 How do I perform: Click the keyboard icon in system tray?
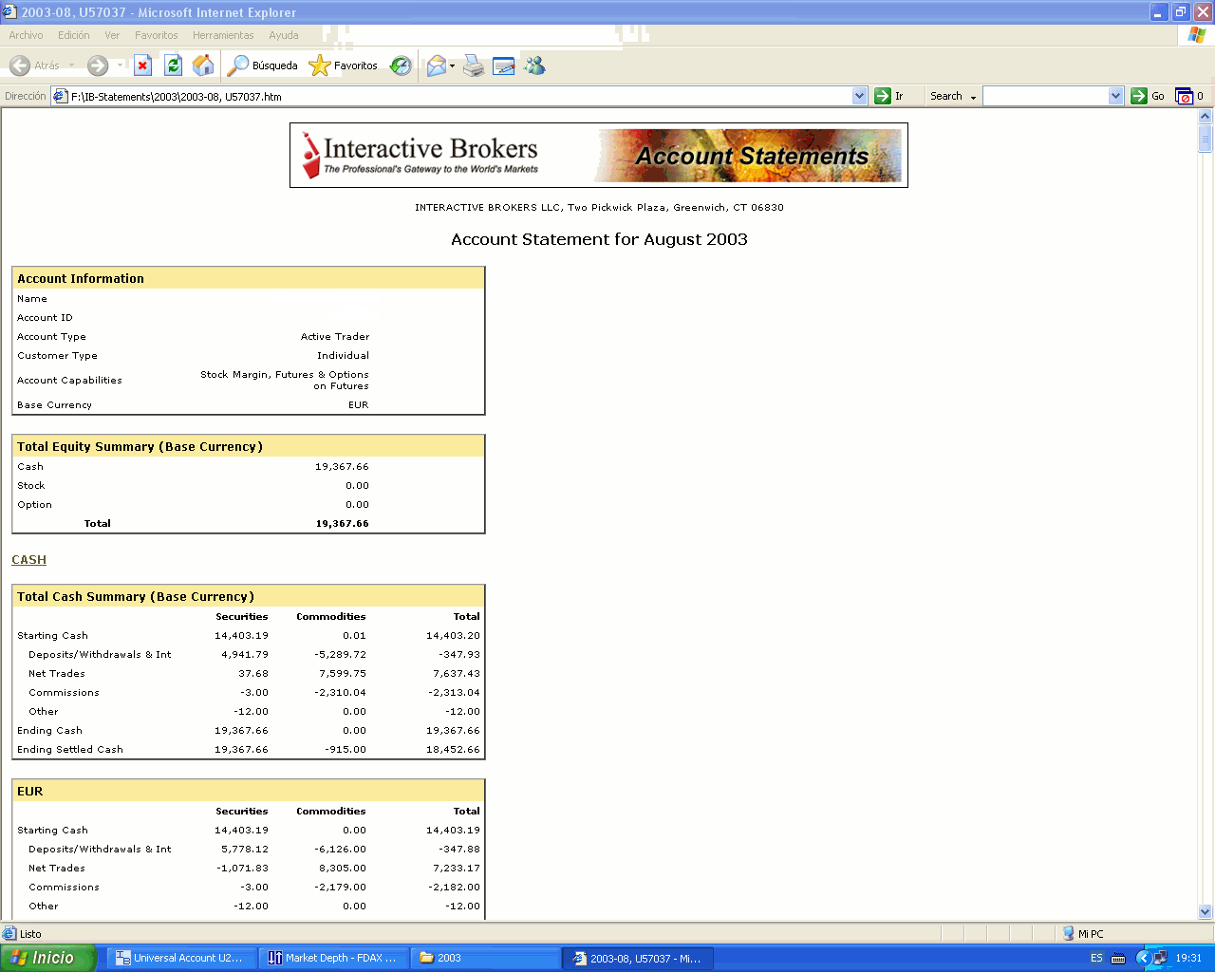coord(1118,958)
